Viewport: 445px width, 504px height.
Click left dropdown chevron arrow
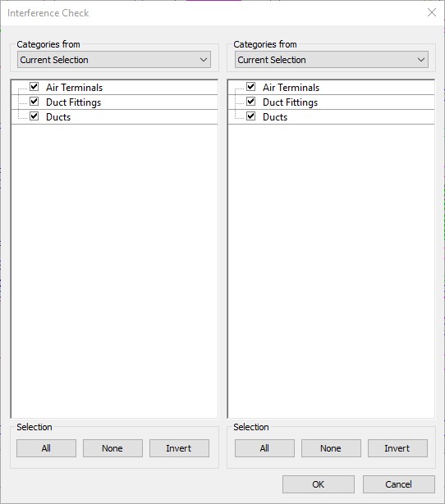(x=203, y=60)
